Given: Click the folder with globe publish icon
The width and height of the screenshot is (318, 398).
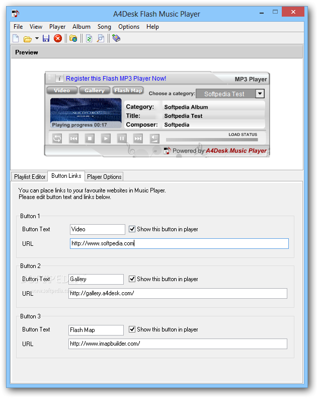Looking at the screenshot, I should tap(73, 38).
